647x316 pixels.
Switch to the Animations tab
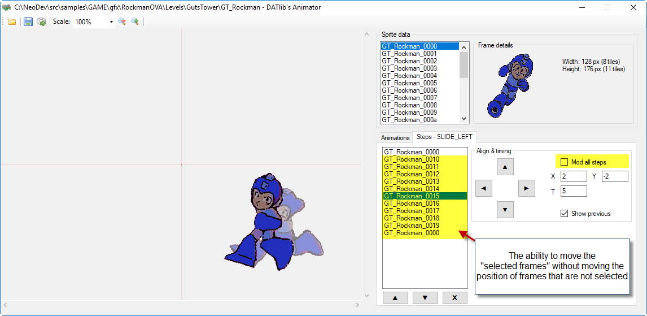395,138
